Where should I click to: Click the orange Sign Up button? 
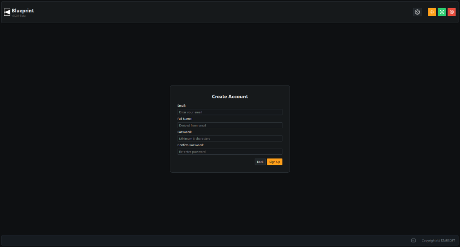[275, 162]
